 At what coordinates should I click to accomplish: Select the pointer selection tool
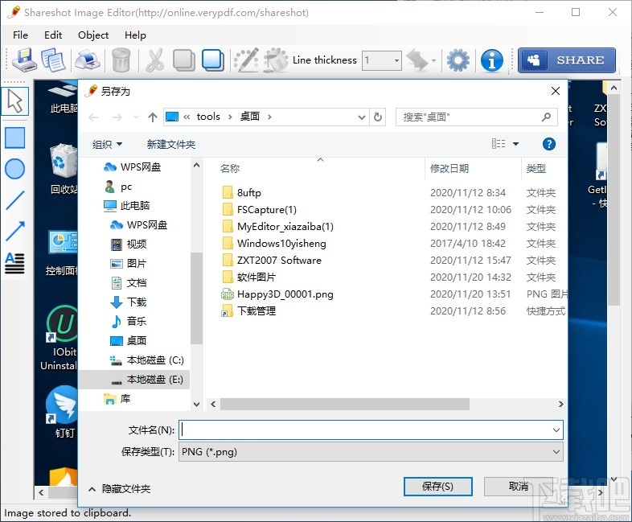point(15,101)
